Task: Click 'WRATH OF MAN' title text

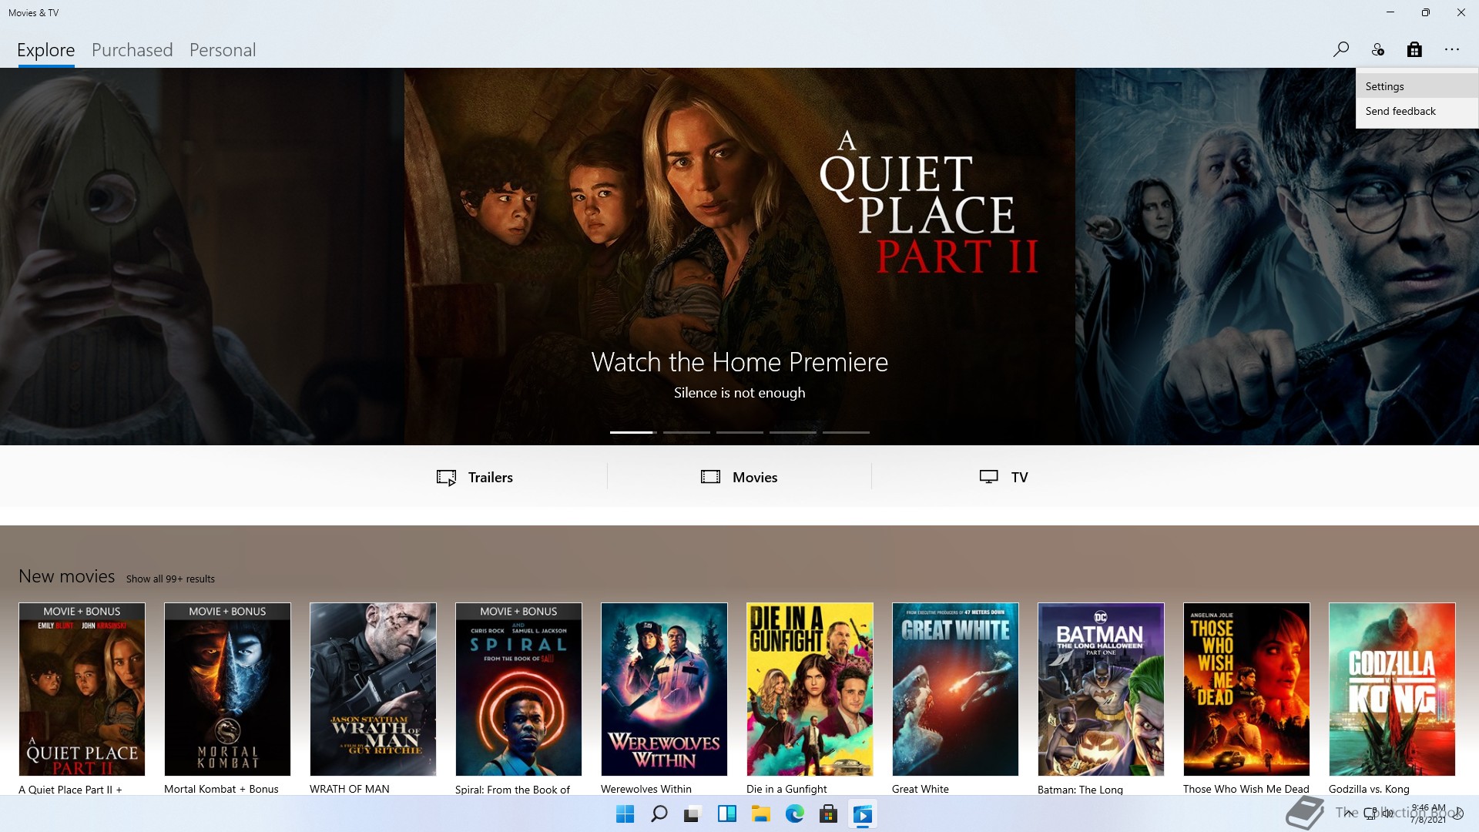Action: pos(350,789)
